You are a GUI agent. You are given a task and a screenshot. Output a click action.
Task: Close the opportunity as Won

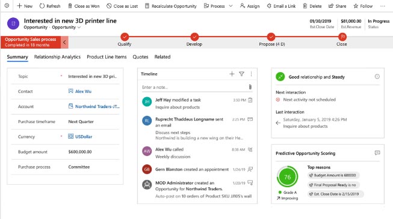84,6
